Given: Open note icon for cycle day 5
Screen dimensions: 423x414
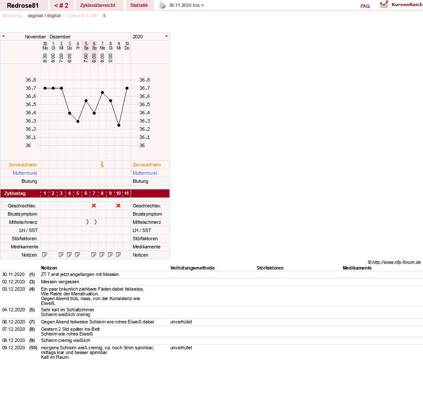Looking at the screenshot, I should tap(78, 255).
